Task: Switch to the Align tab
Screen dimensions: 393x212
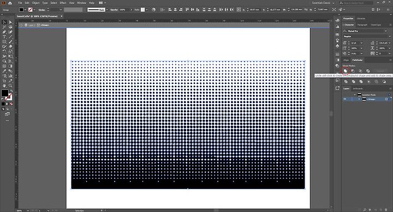Action: coord(346,60)
